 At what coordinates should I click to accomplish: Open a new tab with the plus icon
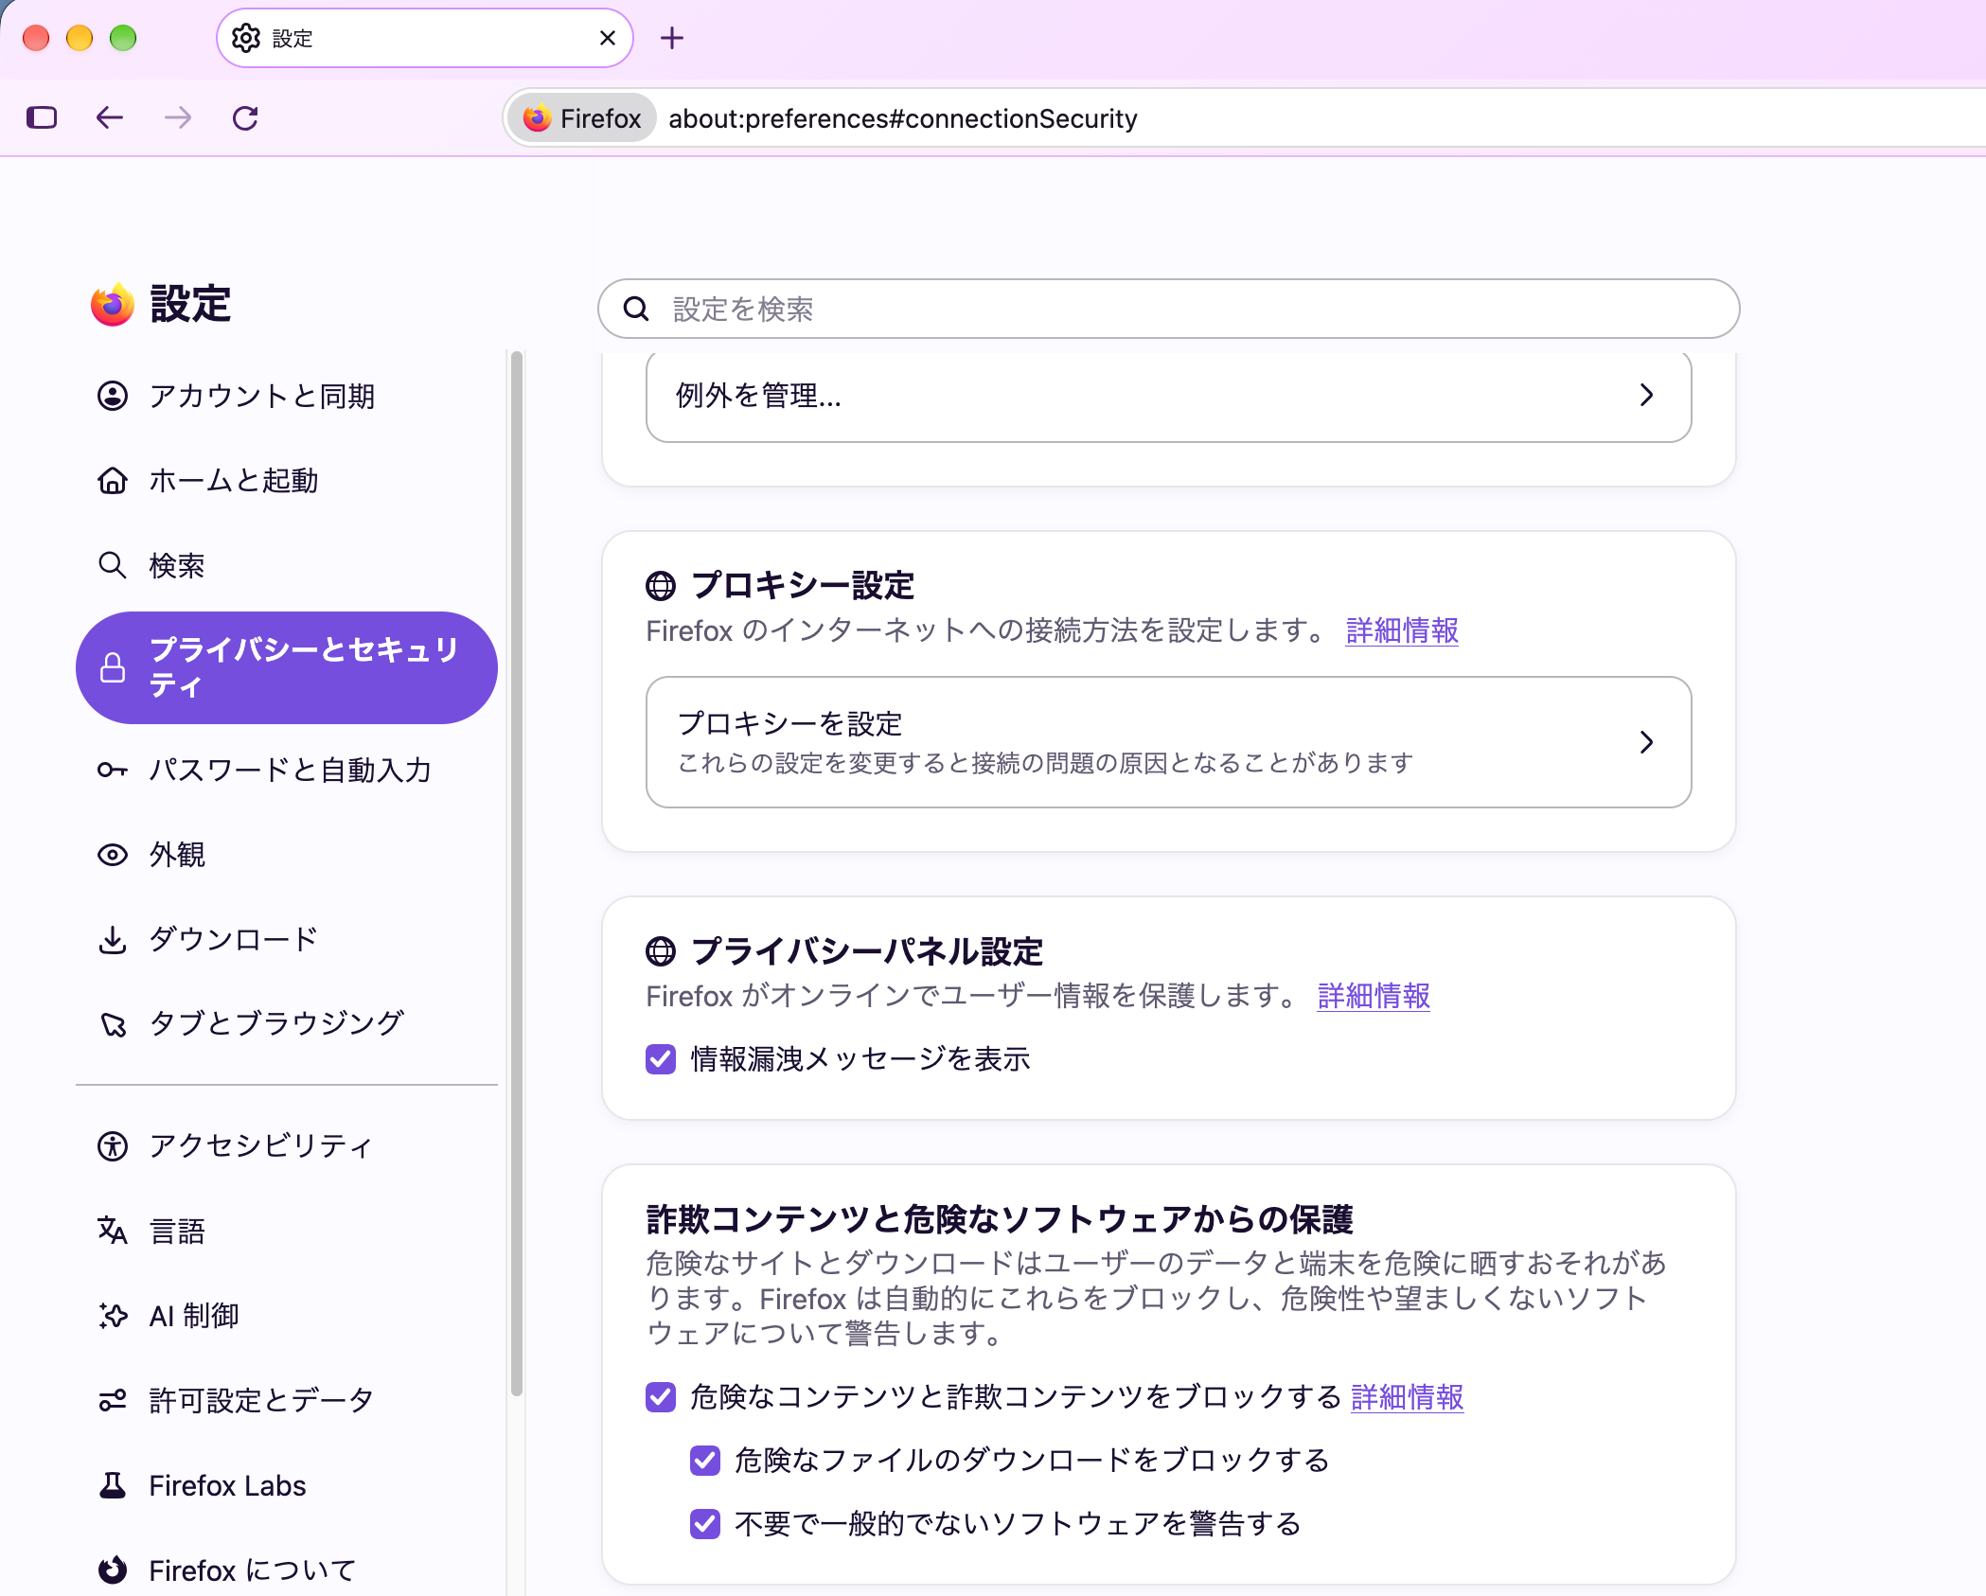pos(672,38)
